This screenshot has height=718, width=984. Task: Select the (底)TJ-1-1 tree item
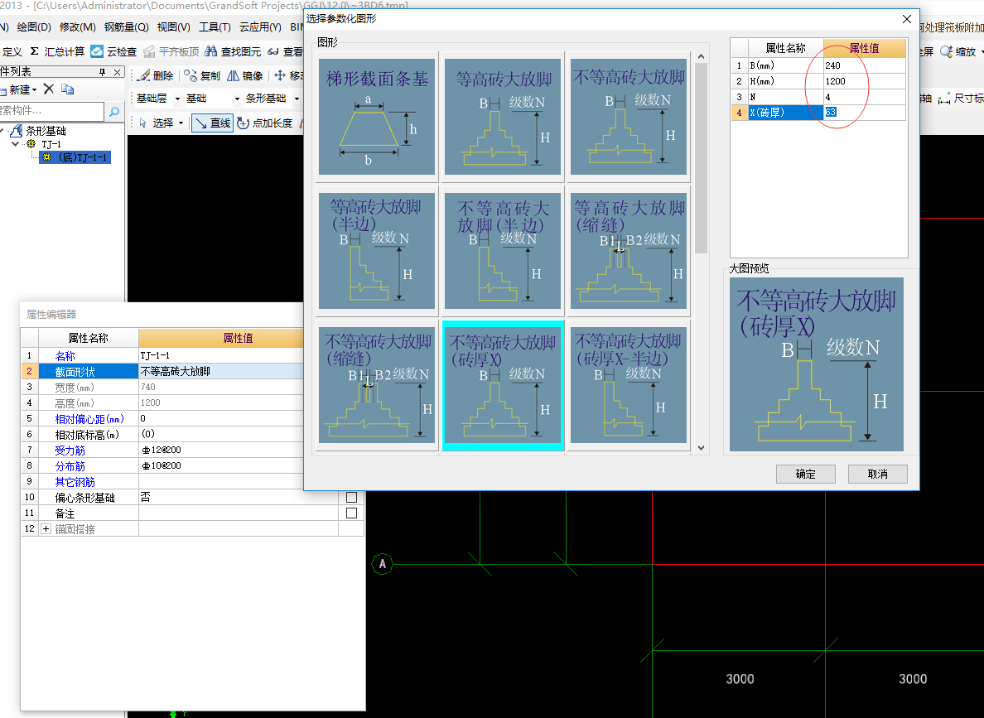[75, 157]
